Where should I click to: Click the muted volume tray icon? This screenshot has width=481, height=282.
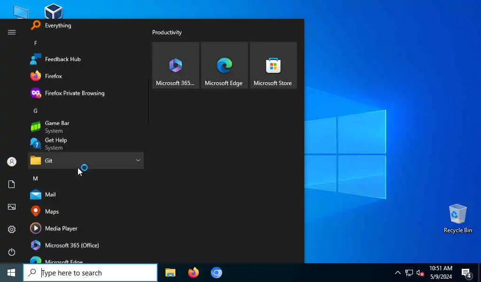coord(420,273)
